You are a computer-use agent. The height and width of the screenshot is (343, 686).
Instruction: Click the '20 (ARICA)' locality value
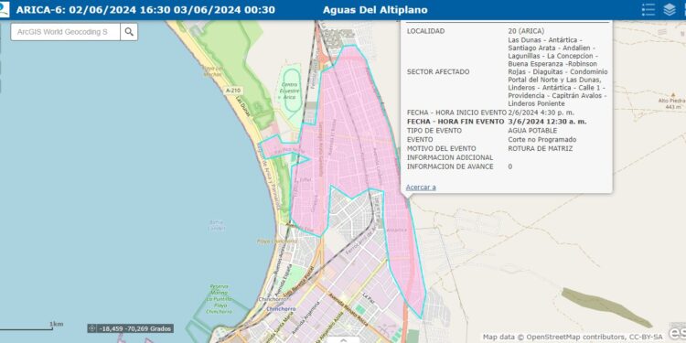(526, 31)
